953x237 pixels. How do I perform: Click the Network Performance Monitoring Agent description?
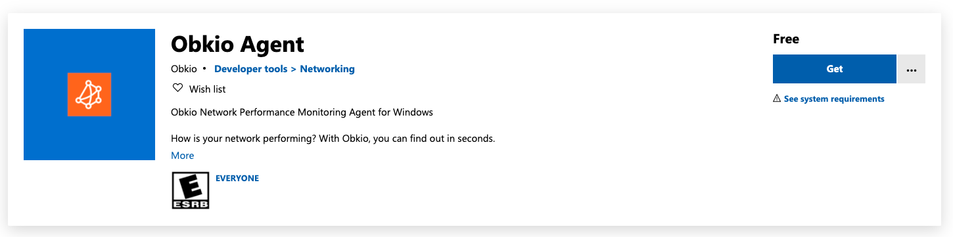point(302,112)
